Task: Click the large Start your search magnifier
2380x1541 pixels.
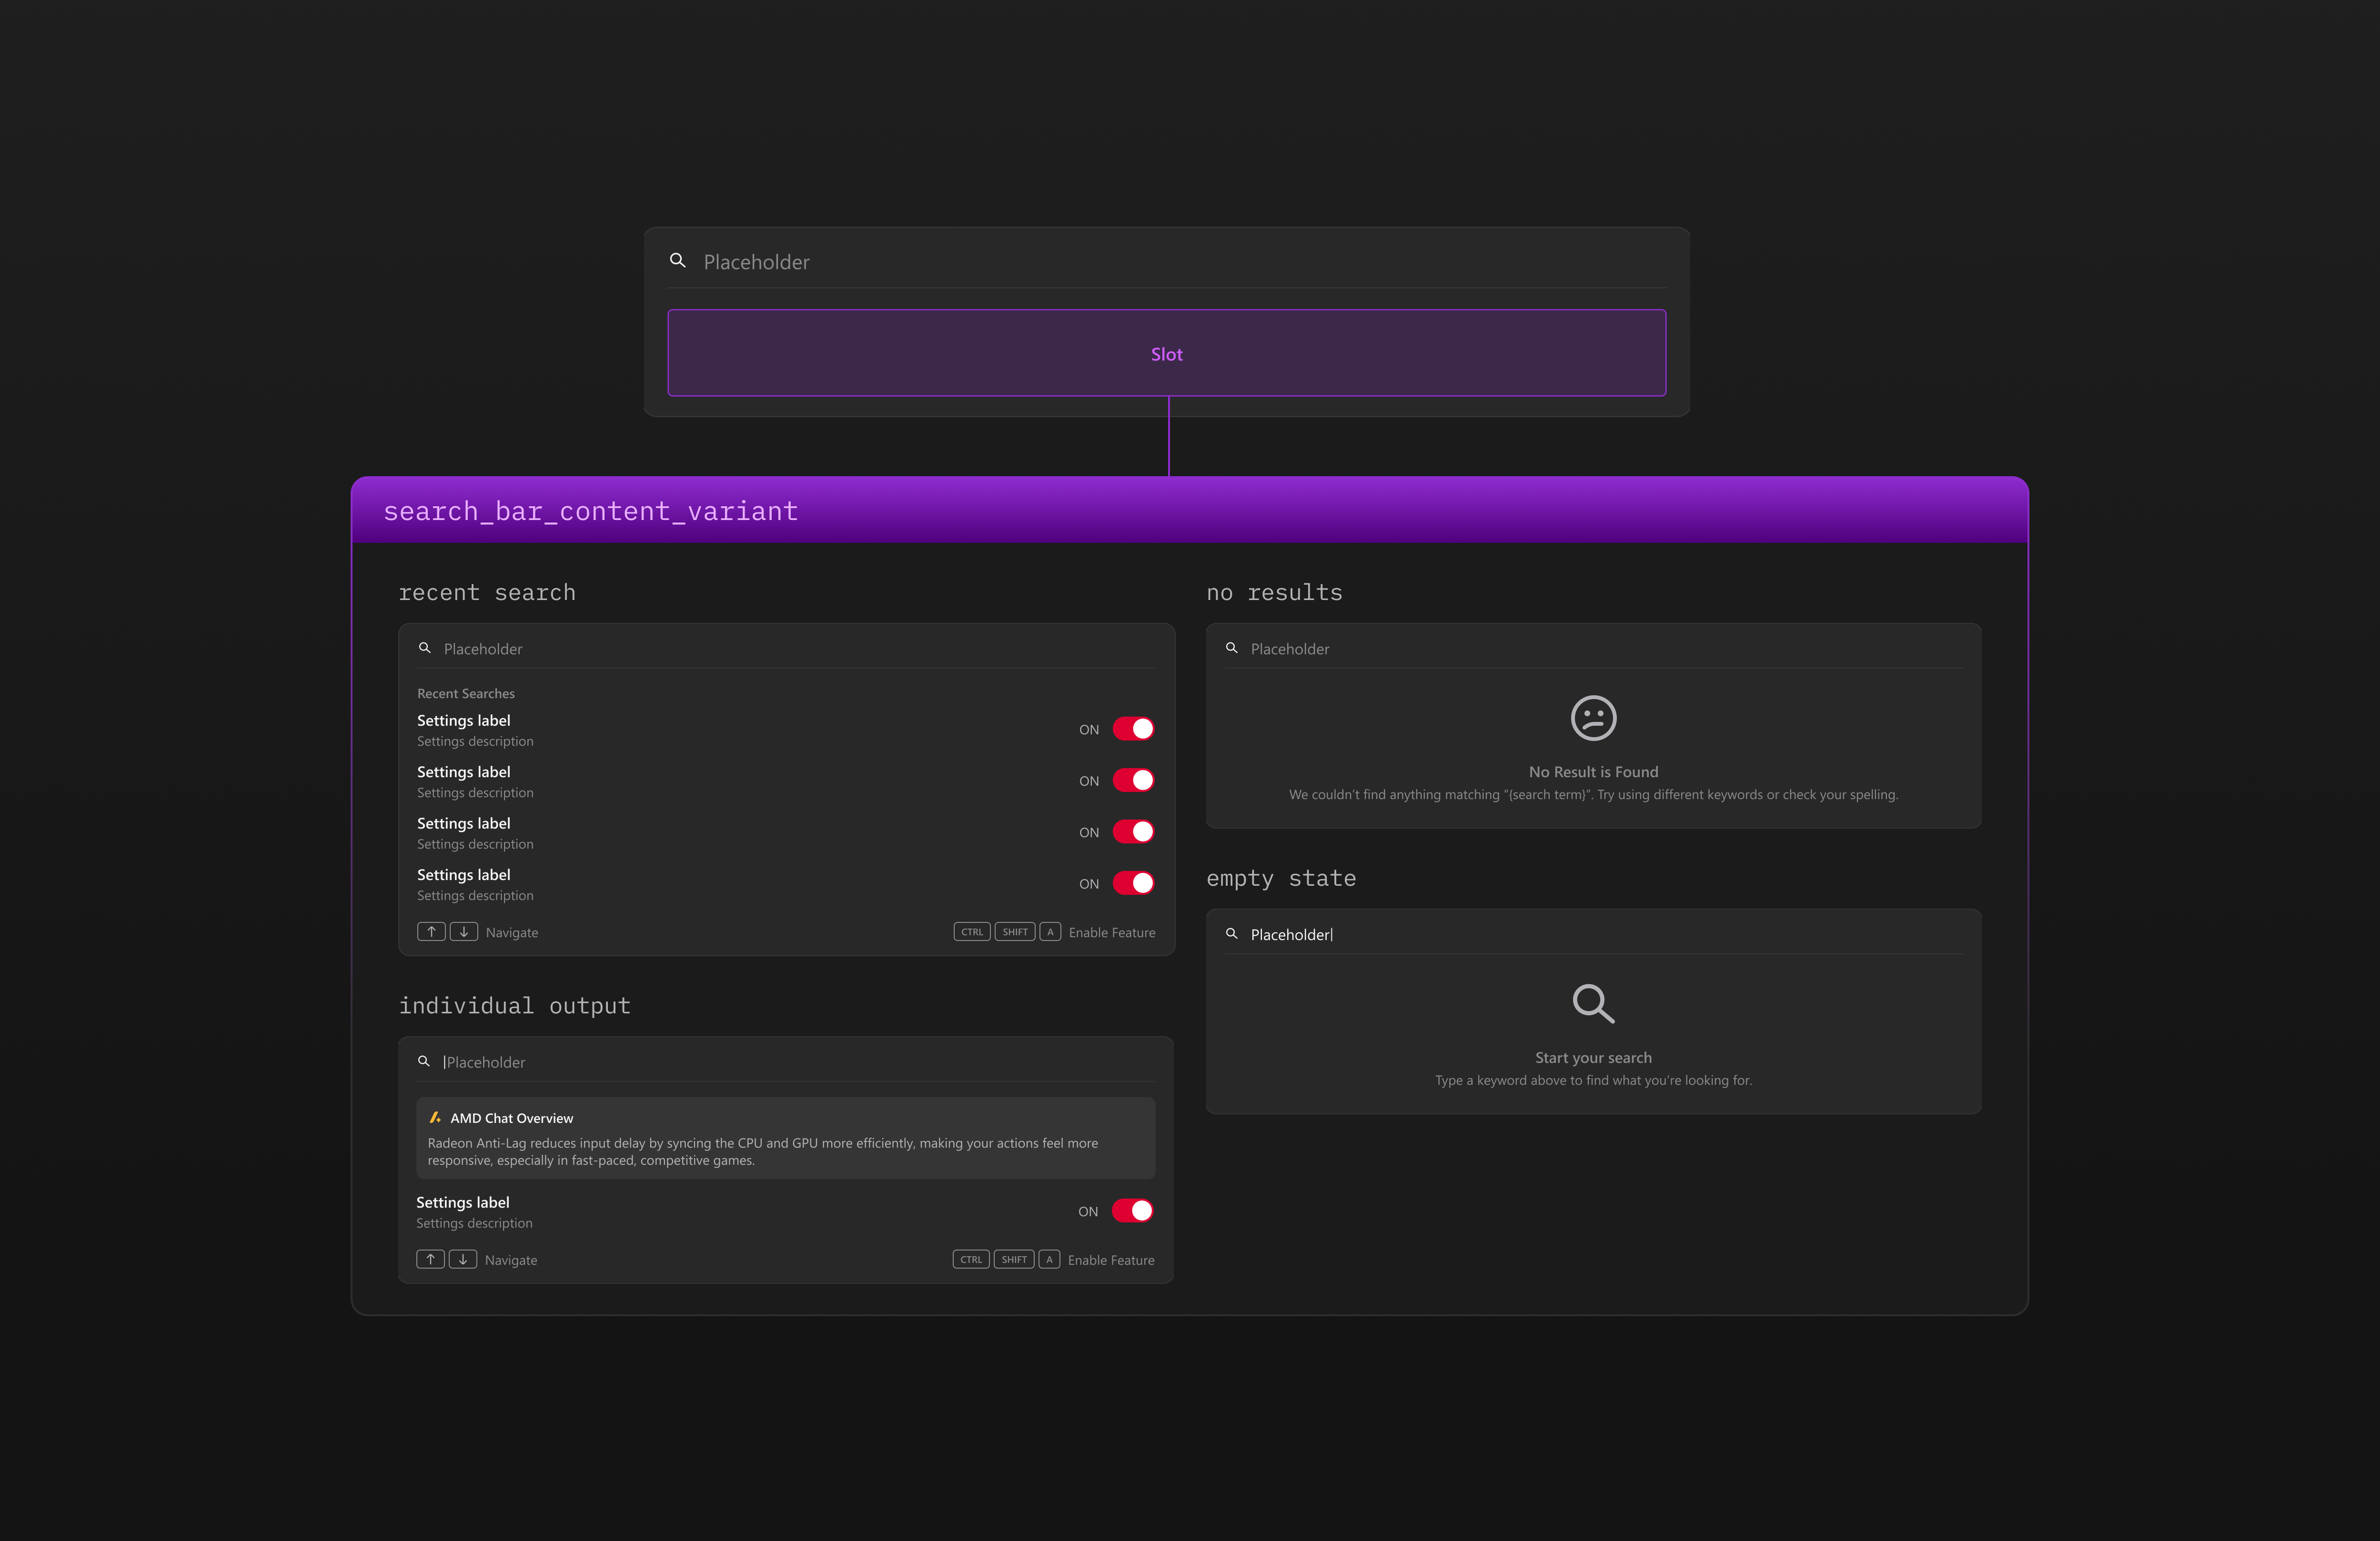Action: pyautogui.click(x=1593, y=1003)
